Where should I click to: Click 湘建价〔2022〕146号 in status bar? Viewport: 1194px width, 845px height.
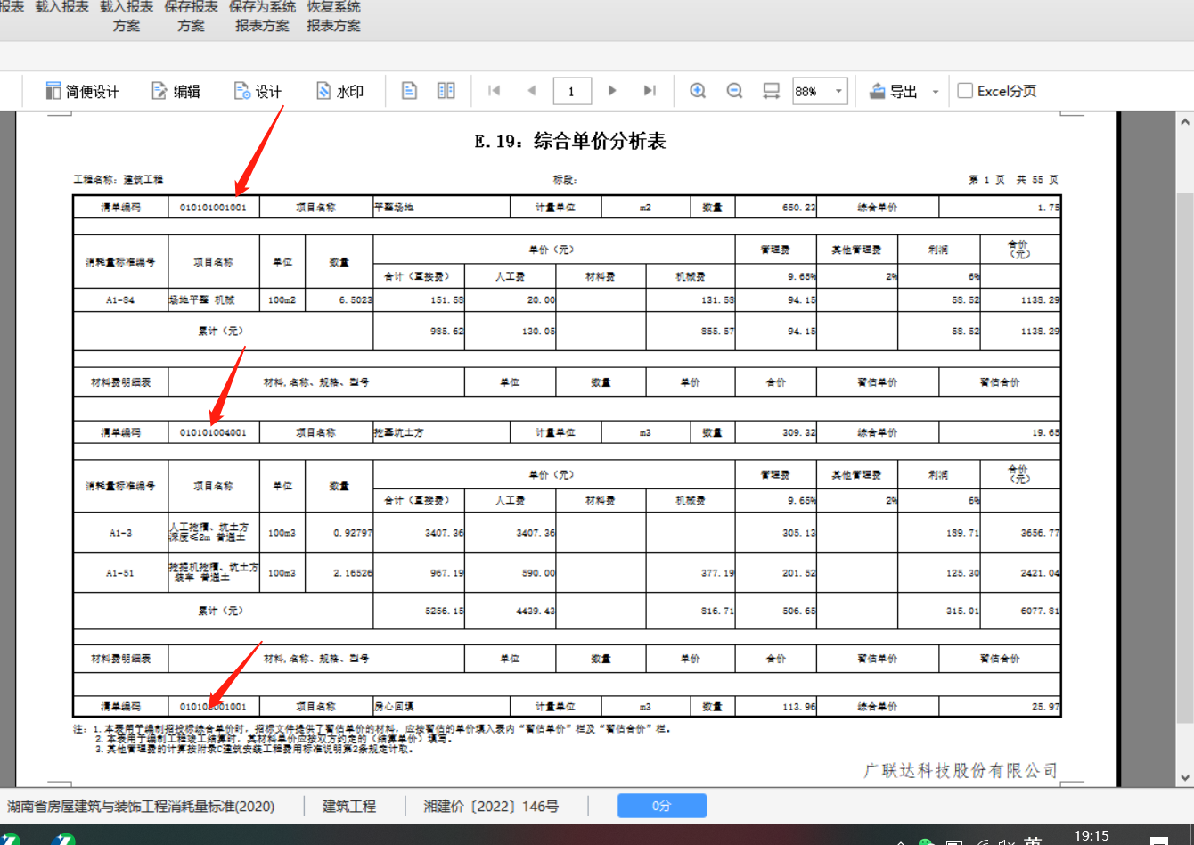tap(492, 807)
